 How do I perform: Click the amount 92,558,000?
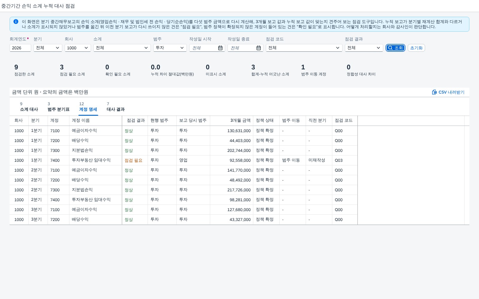click(240, 161)
